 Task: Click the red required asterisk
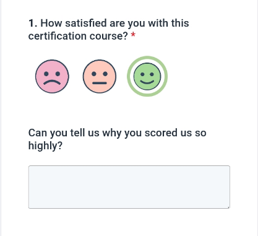point(133,35)
